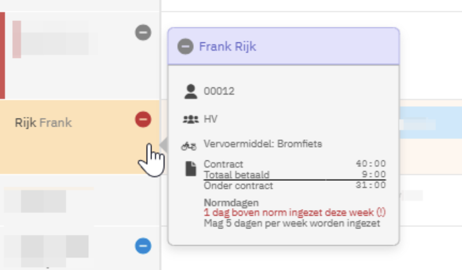462x270 pixels.
Task: Select the Rijk Frank employee row
Action: [44, 123]
